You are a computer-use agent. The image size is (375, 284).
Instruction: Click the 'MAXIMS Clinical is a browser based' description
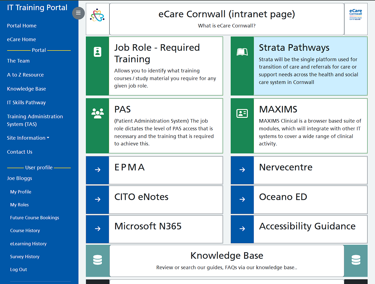point(310,132)
